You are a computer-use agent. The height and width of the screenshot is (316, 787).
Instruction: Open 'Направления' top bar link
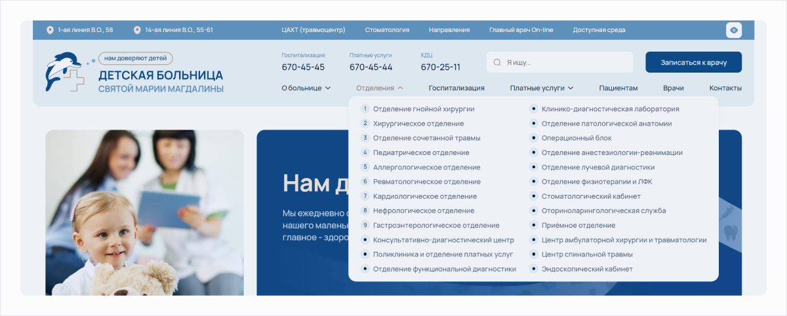[x=449, y=30]
